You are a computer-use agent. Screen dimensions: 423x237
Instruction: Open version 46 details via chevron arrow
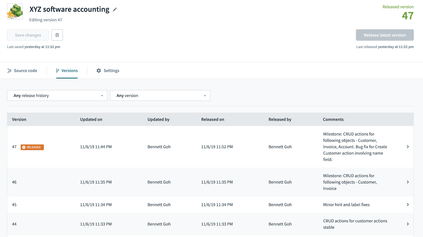[x=408, y=182]
